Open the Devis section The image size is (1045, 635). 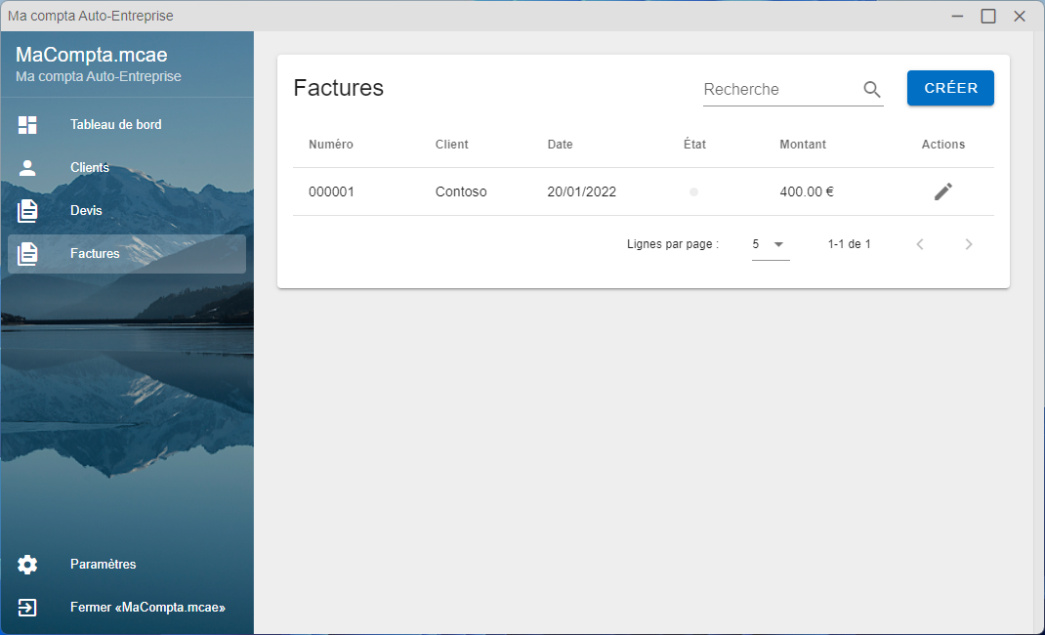127,211
